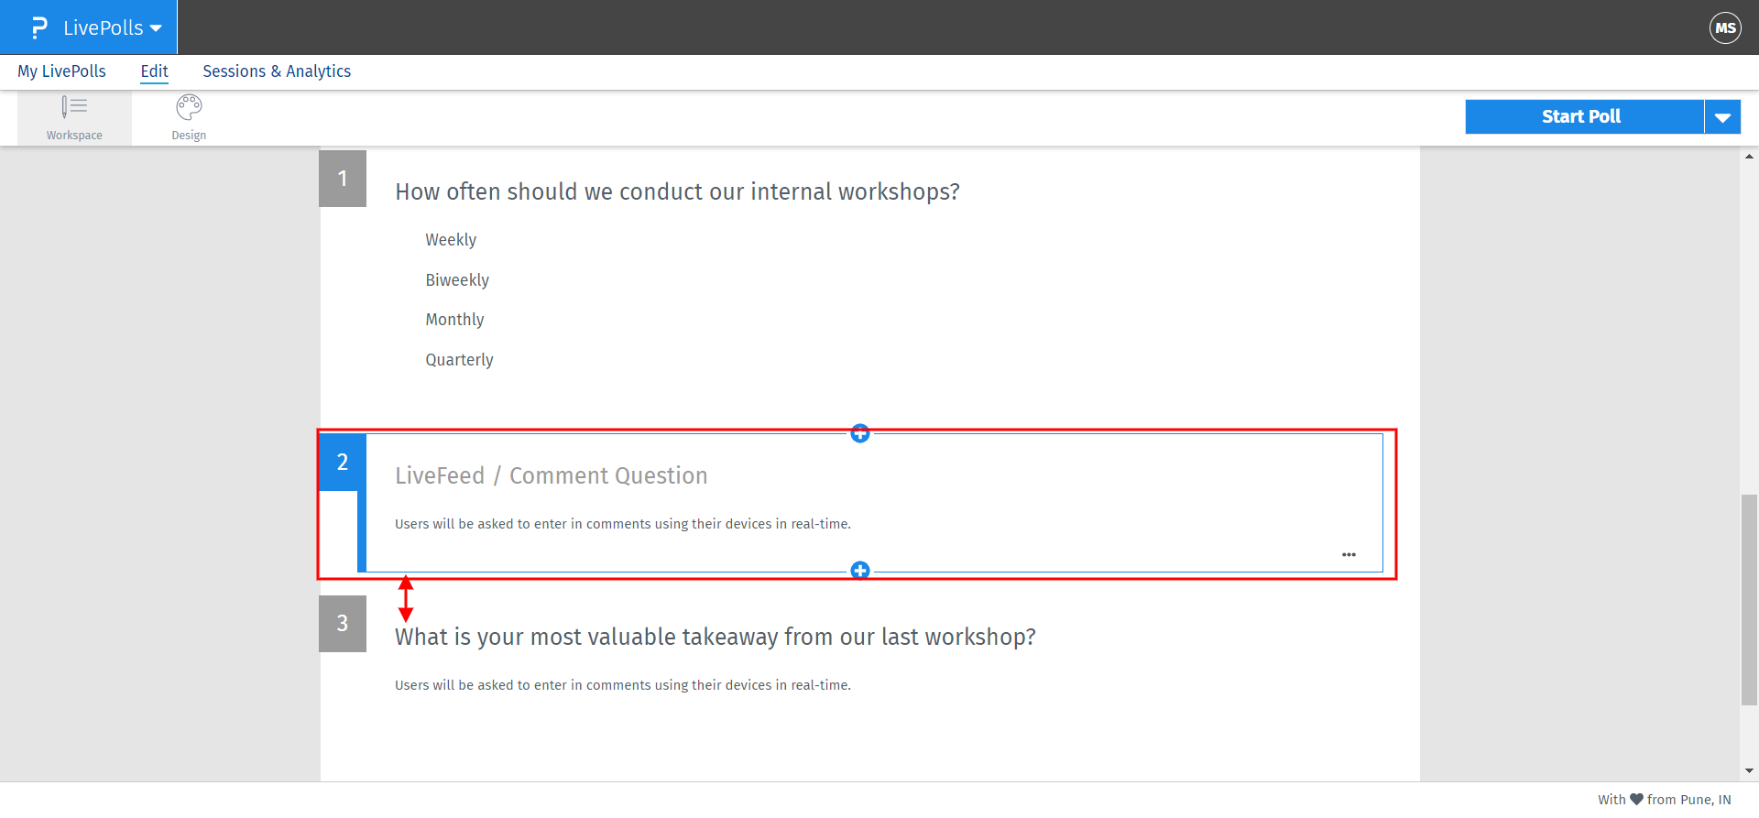Viewport: 1759px width, 818px height.
Task: Open the more options ellipsis on question 2
Action: click(x=1349, y=554)
